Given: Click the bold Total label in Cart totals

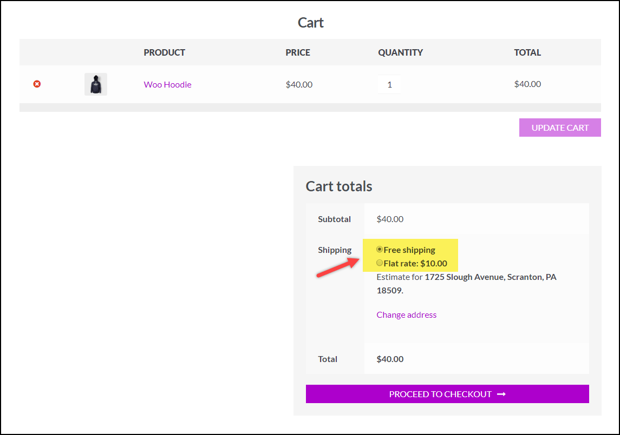Looking at the screenshot, I should click(x=328, y=359).
